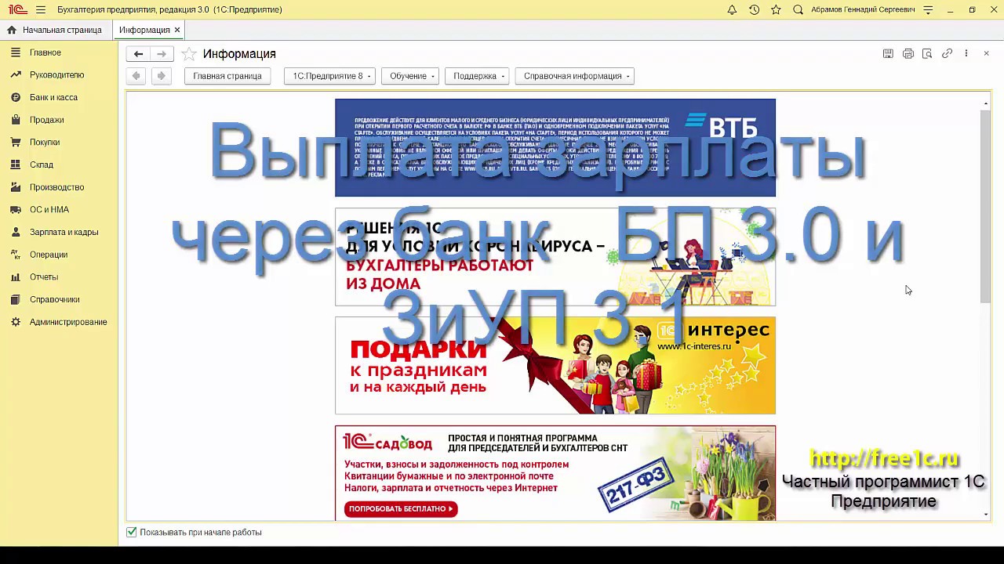Click the browser back grey arrow button

pyautogui.click(x=136, y=76)
